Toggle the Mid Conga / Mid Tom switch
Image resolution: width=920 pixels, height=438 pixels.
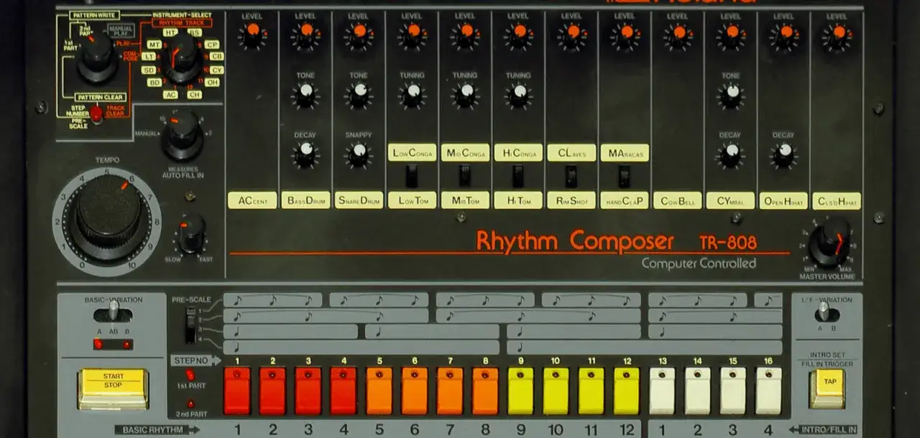tap(465, 176)
